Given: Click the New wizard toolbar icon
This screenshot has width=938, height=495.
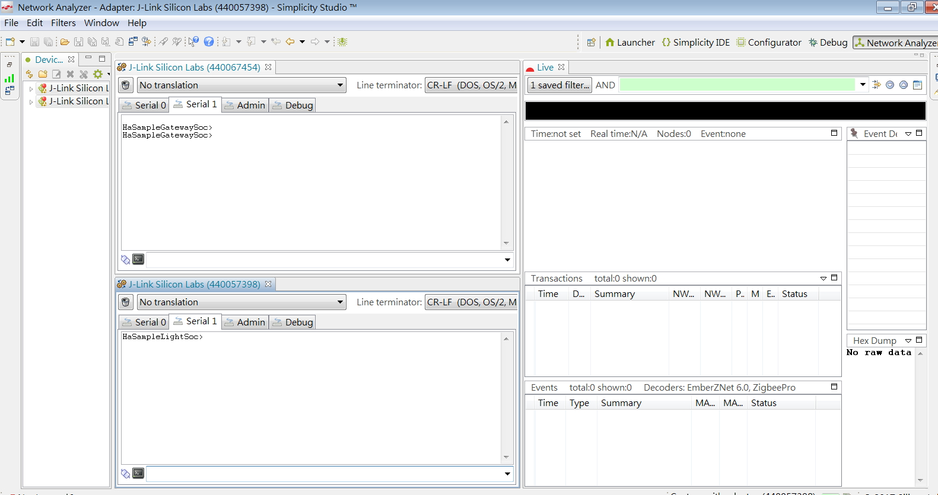Looking at the screenshot, I should [x=10, y=41].
